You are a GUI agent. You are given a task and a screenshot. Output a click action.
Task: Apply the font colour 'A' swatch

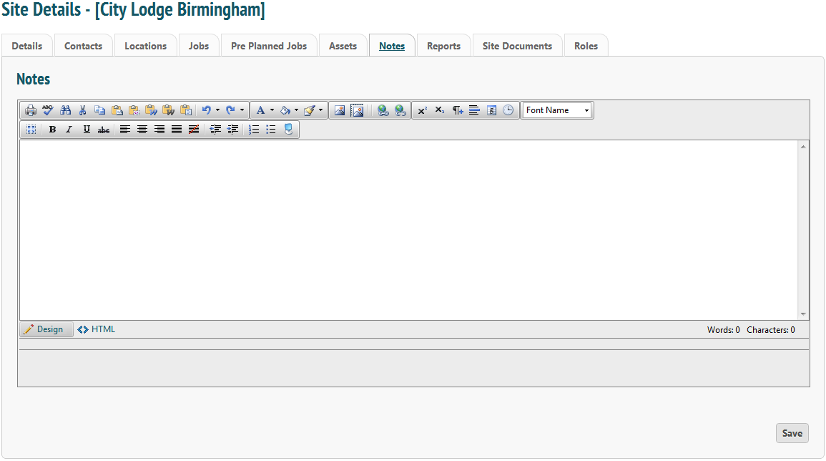pos(260,110)
